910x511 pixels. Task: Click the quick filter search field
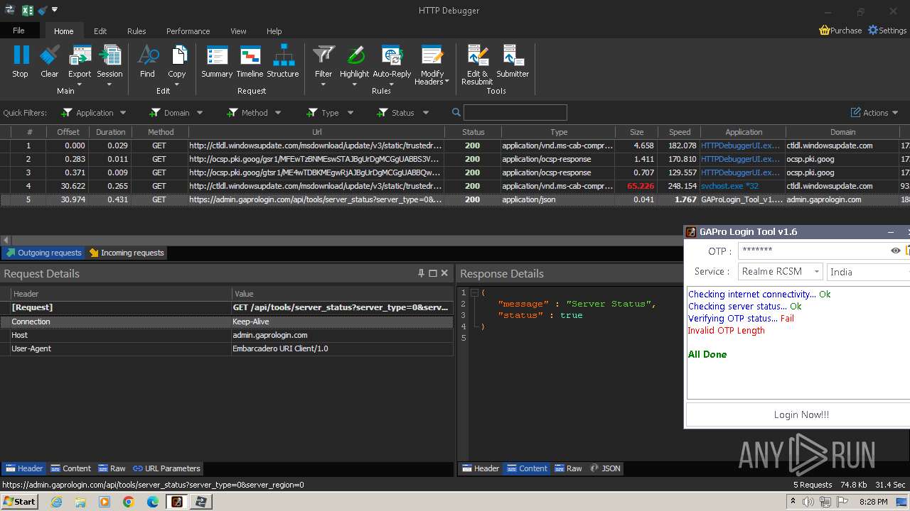click(x=515, y=112)
